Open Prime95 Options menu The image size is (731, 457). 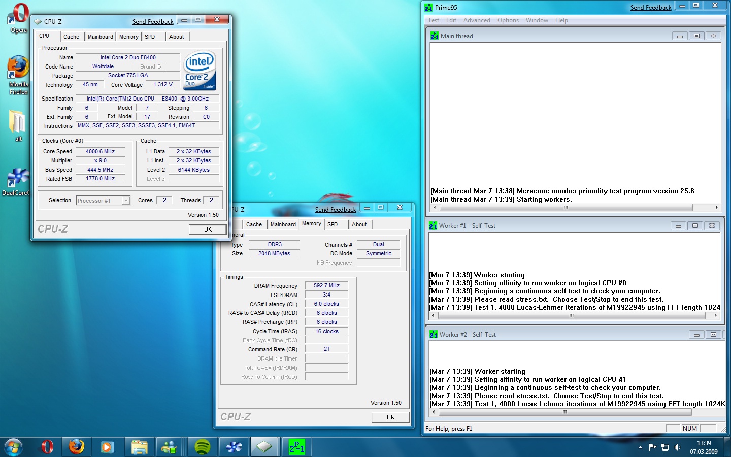click(508, 20)
